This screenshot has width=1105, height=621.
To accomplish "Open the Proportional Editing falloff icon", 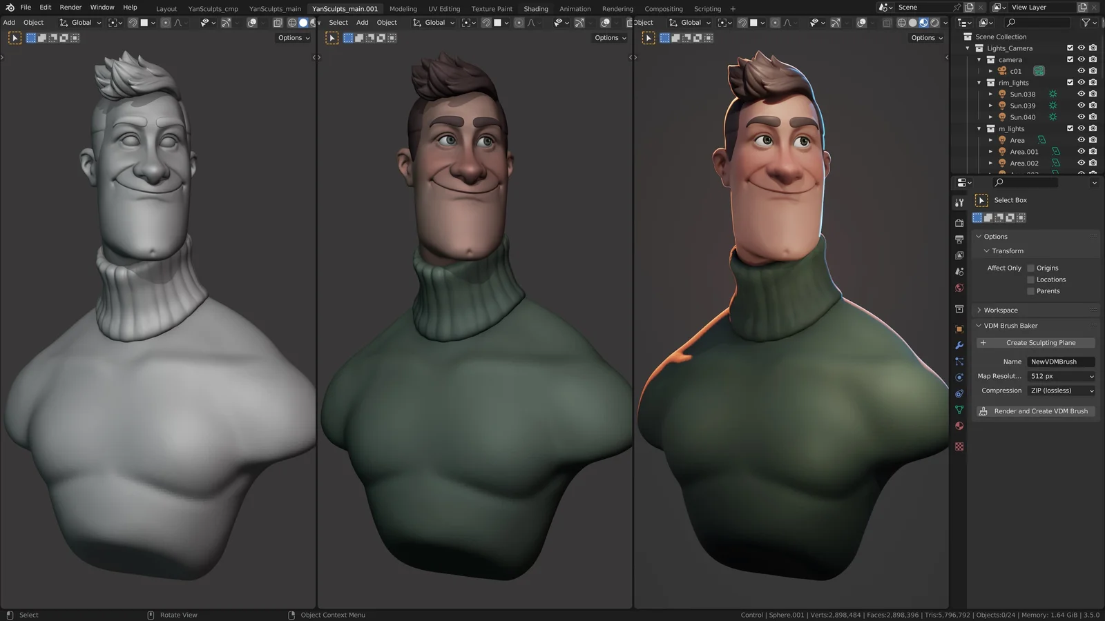I will (789, 22).
